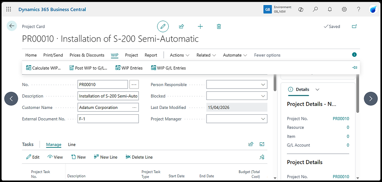Viewport: 382px width, 182px height.
Task: Click Post WIP to G/L
Action: pyautogui.click(x=88, y=68)
